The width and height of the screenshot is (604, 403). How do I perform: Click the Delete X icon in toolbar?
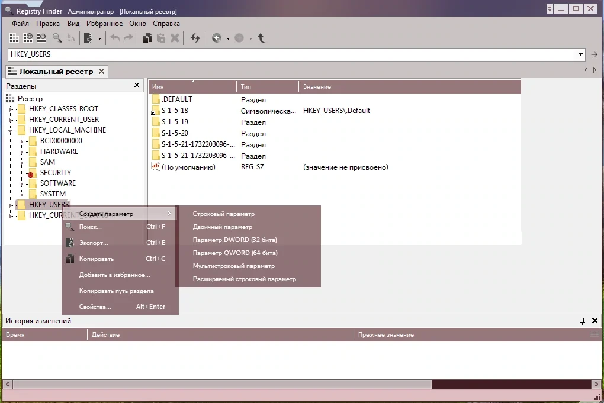[x=175, y=38]
